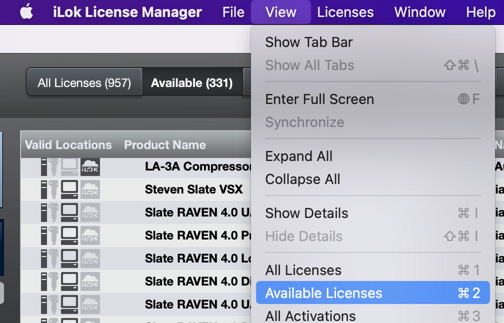The image size is (504, 323).
Task: Click the cloud icon in Steven Slate VSX row
Action: click(90, 189)
